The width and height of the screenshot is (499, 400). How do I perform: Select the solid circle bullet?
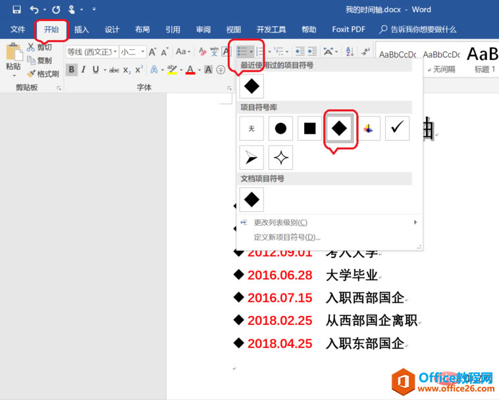tap(280, 128)
